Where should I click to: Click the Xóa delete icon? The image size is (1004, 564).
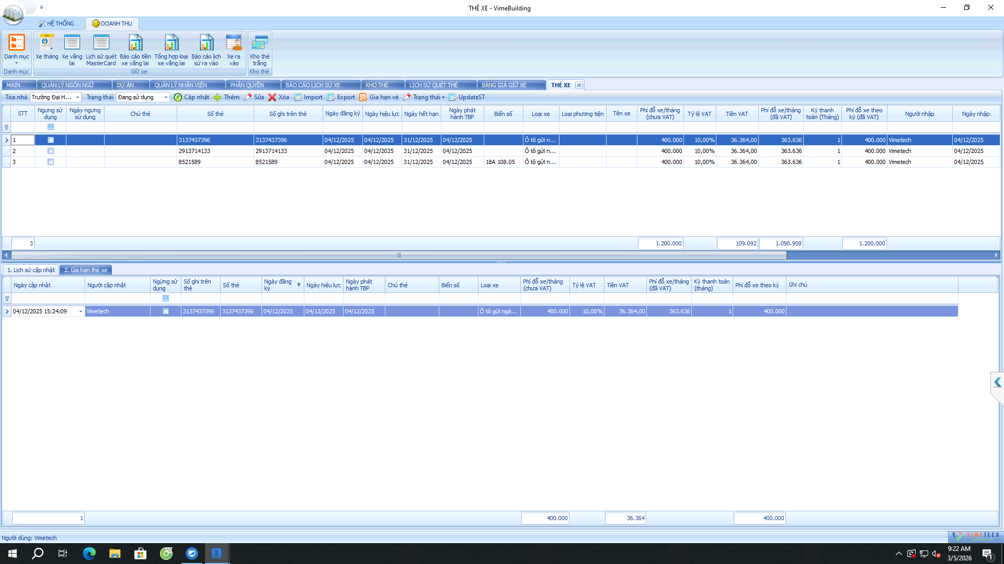[x=279, y=97]
